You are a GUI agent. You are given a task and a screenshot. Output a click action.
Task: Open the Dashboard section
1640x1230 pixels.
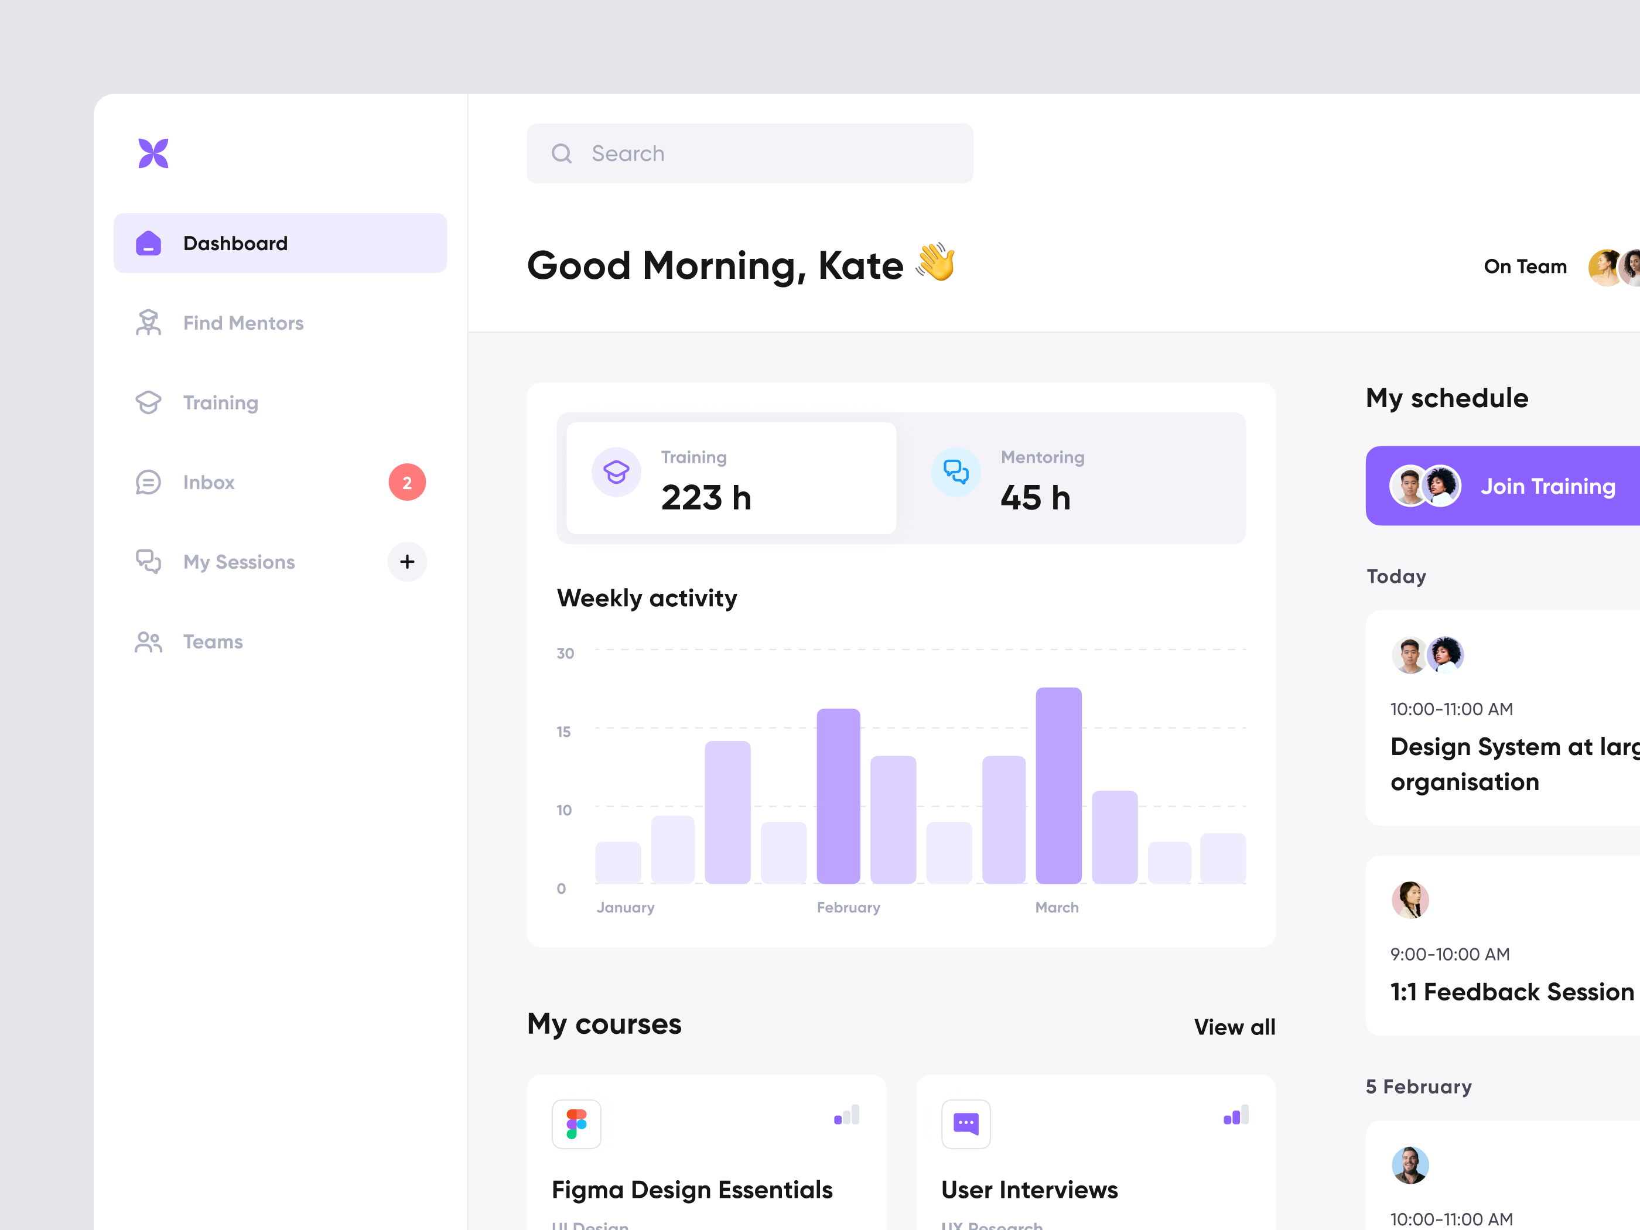tap(235, 242)
